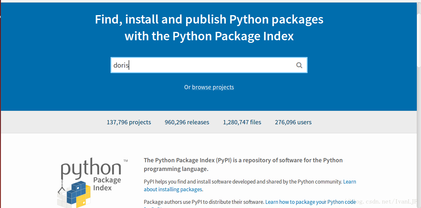Image resolution: width=421 pixels, height=208 pixels.
Task: Click the search magnifier icon
Action: (x=299, y=65)
